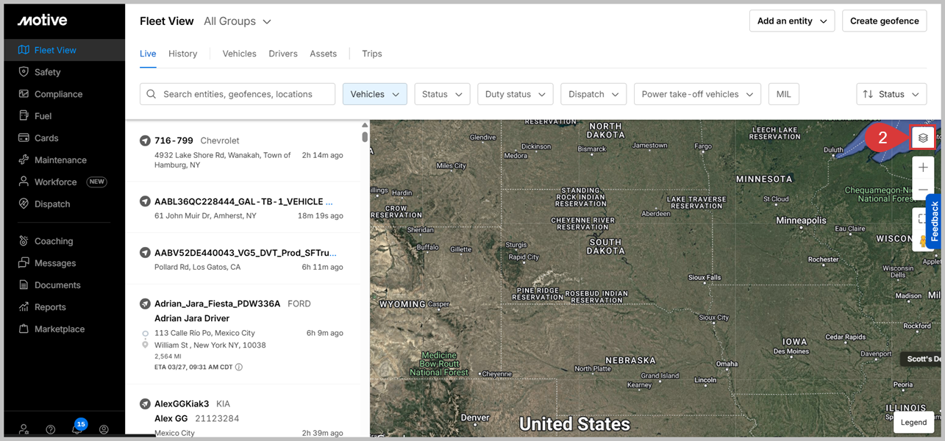Viewport: 945px width, 441px height.
Task: Click status icon beside Adrian_Jara_Fiesta_PDW336A
Action: click(145, 304)
